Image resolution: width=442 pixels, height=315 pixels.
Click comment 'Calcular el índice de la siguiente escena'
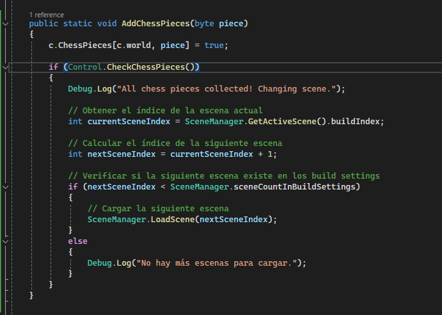175,143
